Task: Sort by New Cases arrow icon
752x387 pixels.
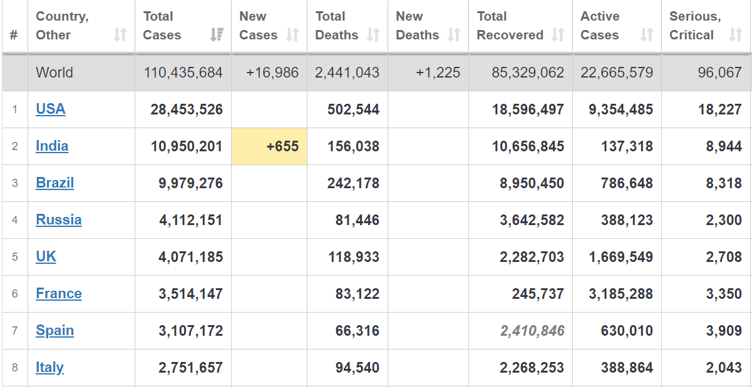Action: click(292, 35)
